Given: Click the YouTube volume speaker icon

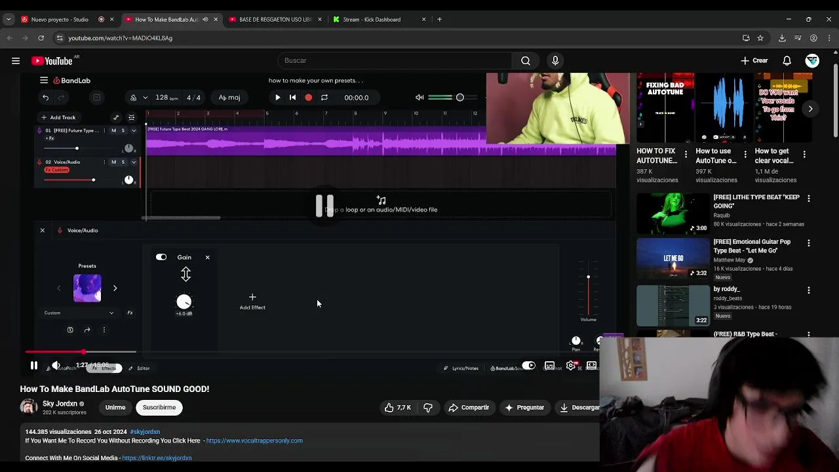Looking at the screenshot, I should click(56, 366).
